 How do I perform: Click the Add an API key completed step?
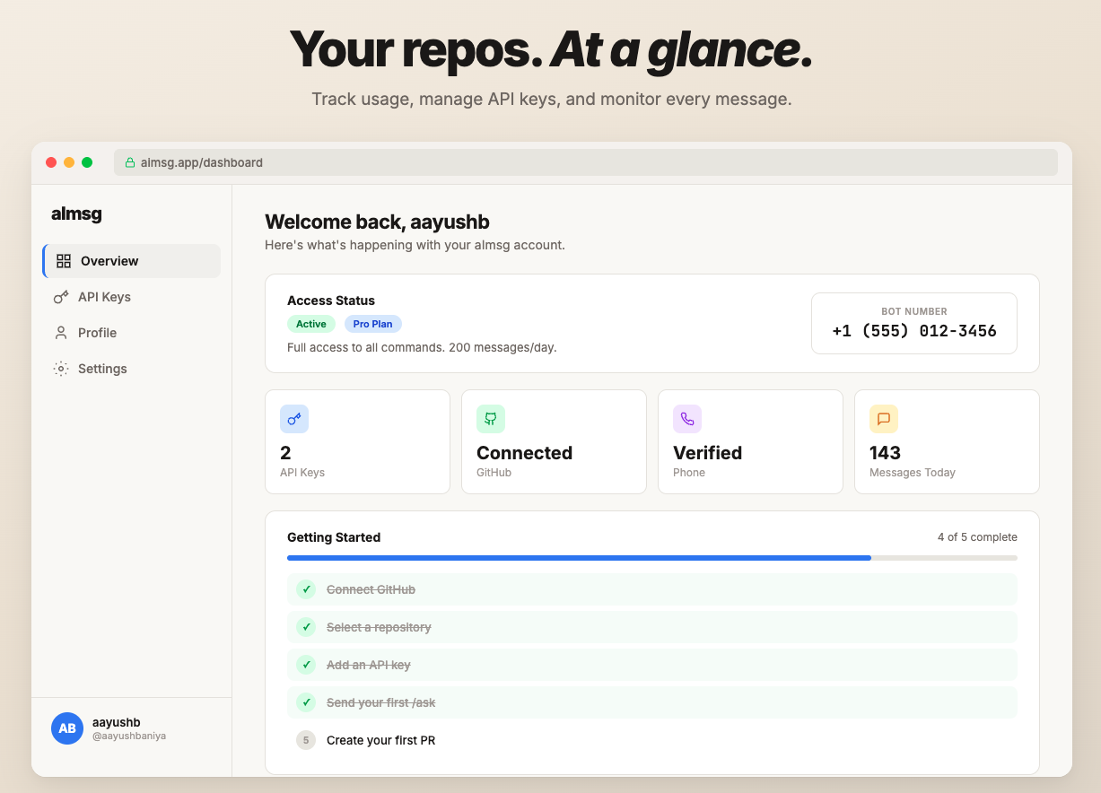point(652,665)
